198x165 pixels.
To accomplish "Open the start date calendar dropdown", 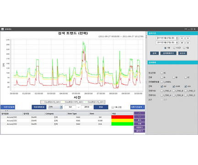I will click(x=177, y=38).
